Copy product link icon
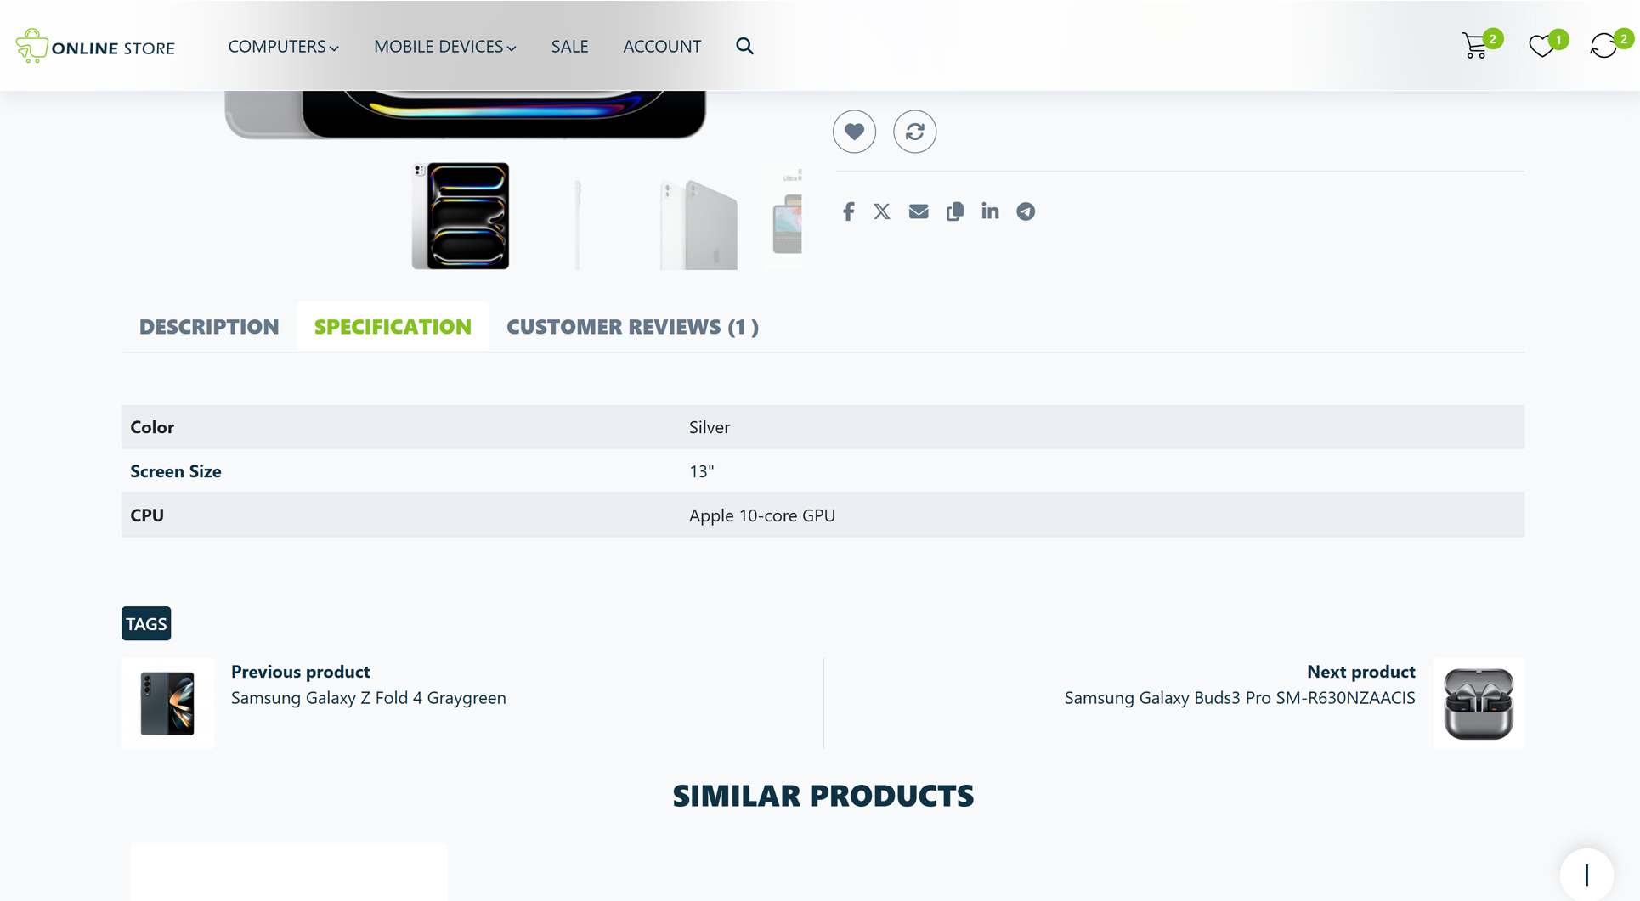This screenshot has width=1640, height=901. (x=954, y=211)
